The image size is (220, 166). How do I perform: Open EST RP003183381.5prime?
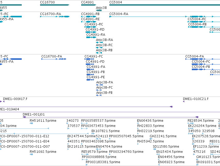tap(87, 165)
